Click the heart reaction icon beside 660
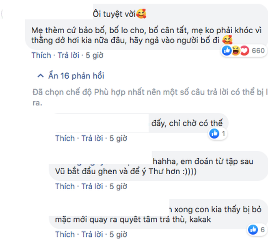The width and height of the screenshot is (268, 244). 244,51
